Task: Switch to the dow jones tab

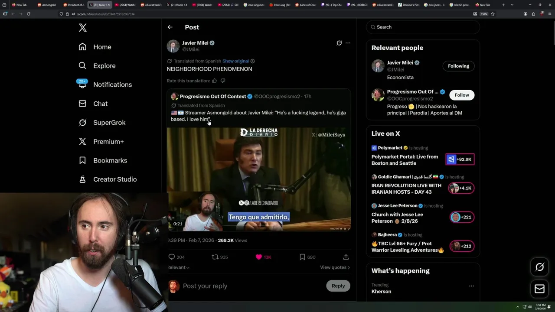Action: 434,5
